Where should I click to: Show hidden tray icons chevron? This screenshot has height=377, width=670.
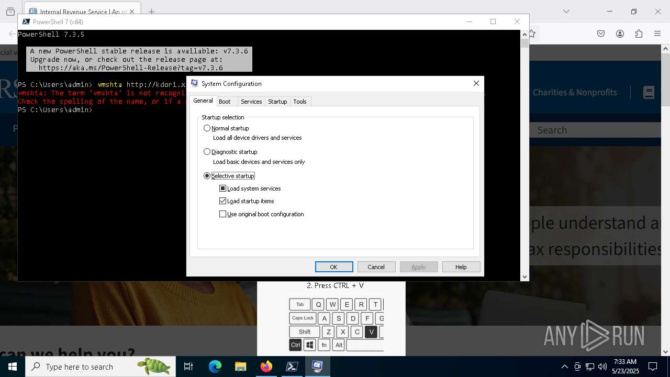coord(564,367)
